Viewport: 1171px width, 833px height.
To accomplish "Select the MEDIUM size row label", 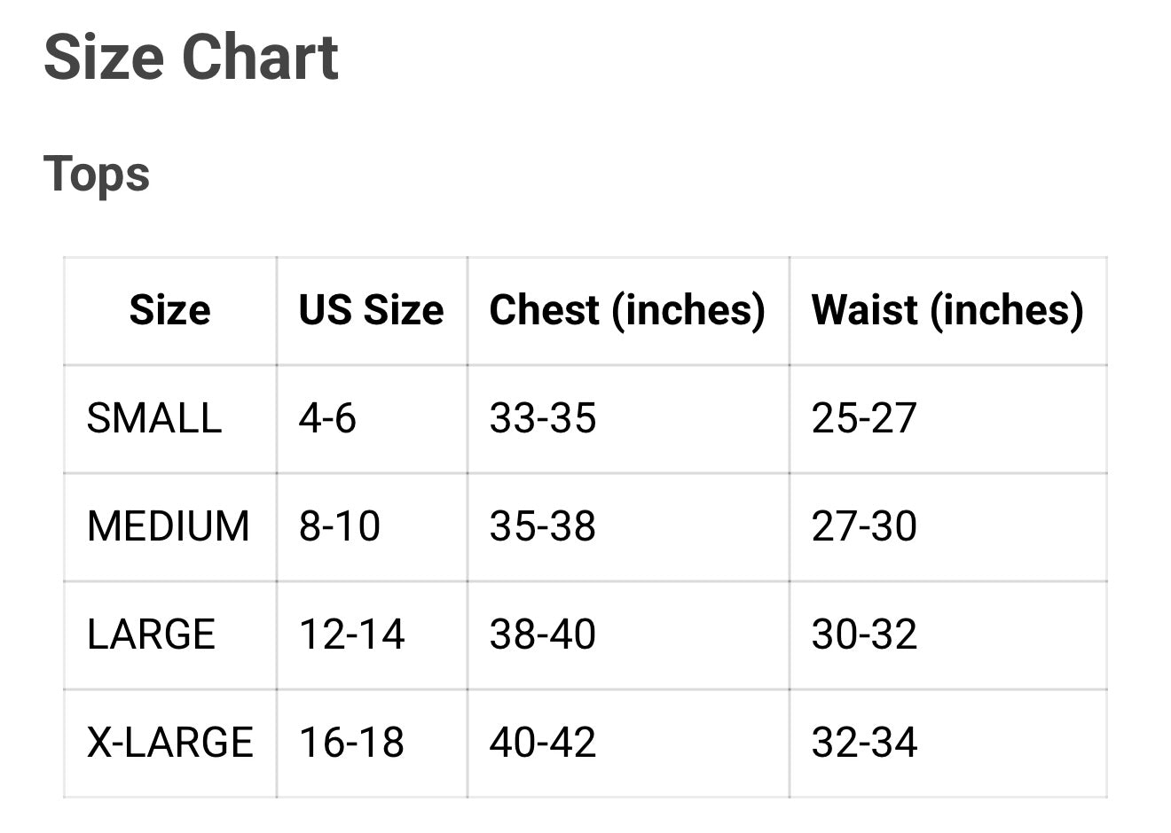I will pos(169,526).
